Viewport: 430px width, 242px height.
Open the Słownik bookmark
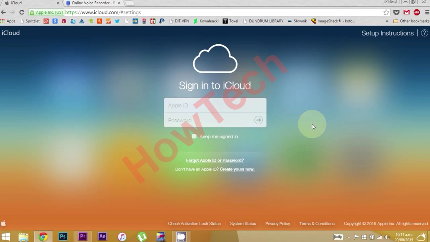point(297,21)
